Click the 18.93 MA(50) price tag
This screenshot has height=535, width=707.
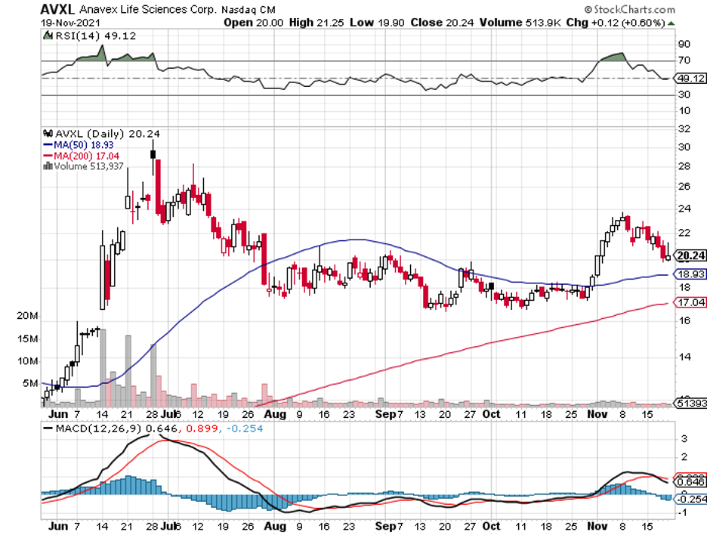(x=690, y=274)
